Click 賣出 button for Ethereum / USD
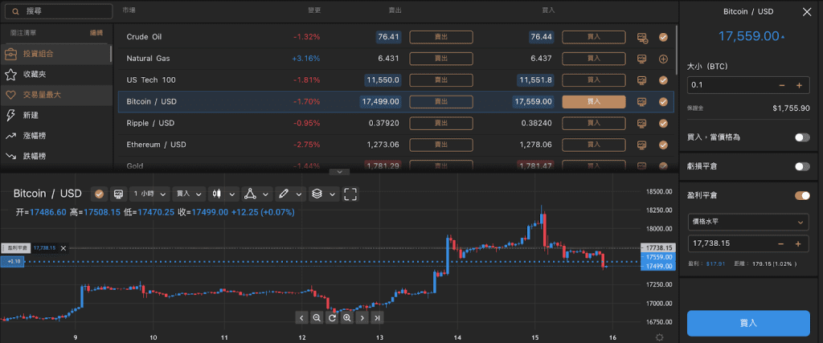The image size is (823, 343). (440, 145)
